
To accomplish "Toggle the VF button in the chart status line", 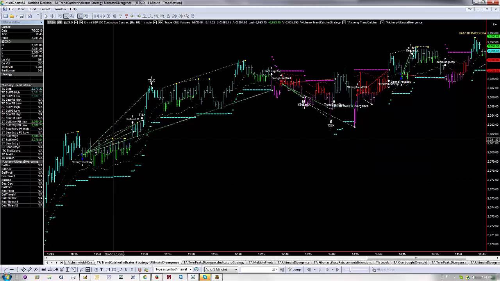I will (x=59, y=22).
